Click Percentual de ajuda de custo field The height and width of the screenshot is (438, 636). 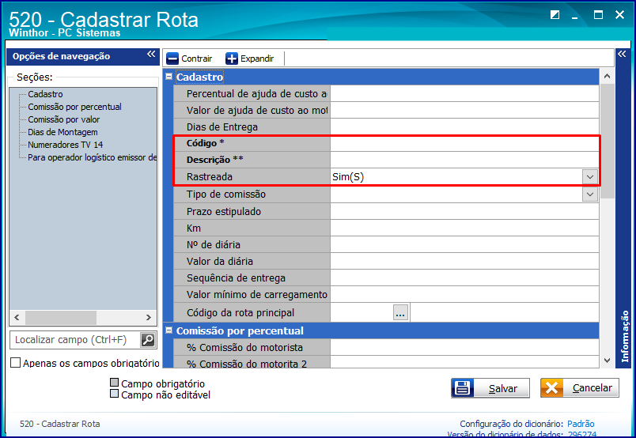pyautogui.click(x=464, y=93)
